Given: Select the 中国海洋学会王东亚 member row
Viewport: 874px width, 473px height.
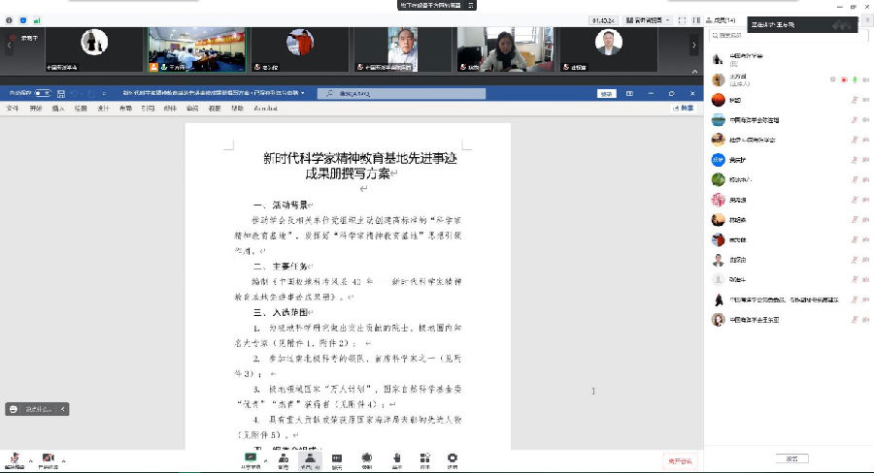Looking at the screenshot, I should tap(790, 320).
